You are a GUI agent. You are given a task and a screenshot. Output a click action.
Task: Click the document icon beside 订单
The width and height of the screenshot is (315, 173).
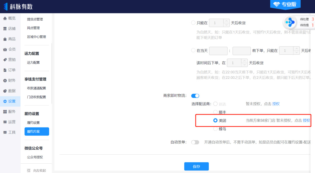pyautogui.click(x=5, y=70)
